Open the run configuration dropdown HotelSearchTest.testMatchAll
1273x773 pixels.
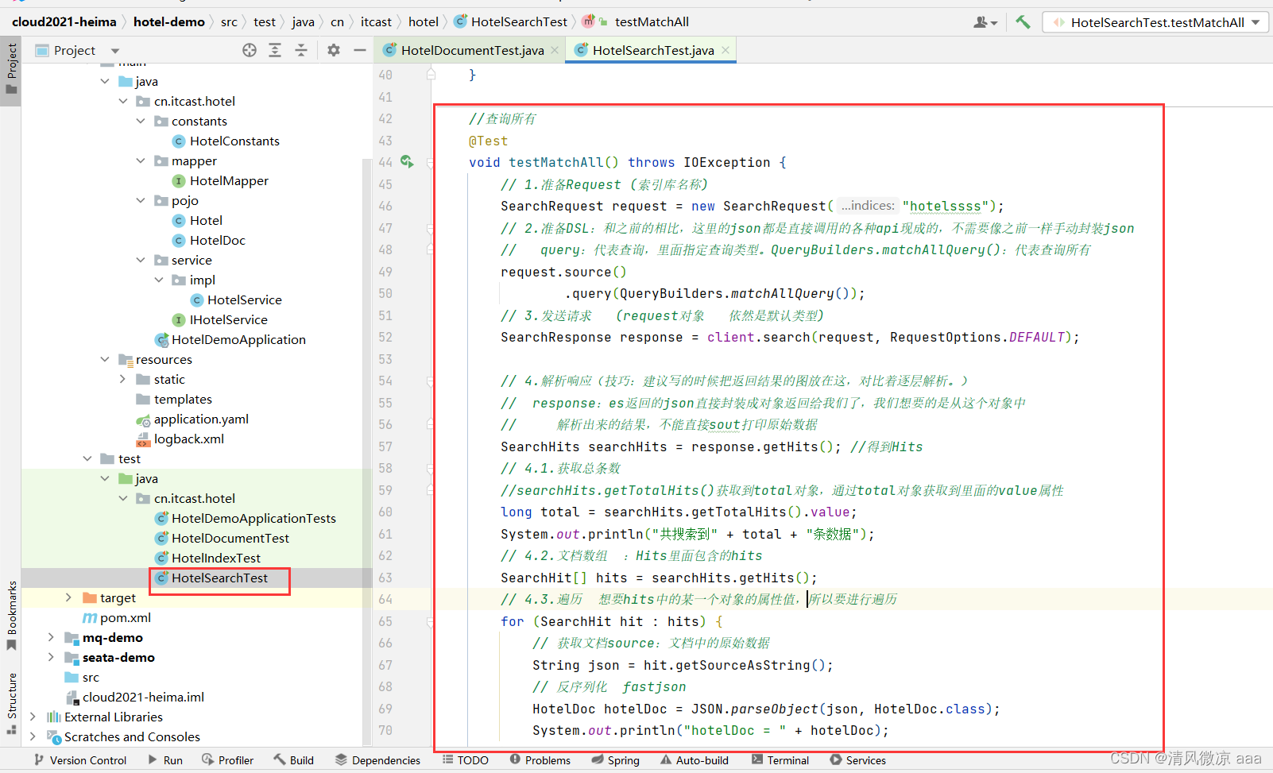[1155, 22]
